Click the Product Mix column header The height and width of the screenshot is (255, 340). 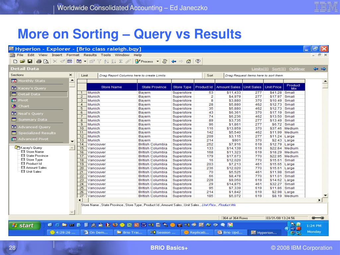[294, 87]
